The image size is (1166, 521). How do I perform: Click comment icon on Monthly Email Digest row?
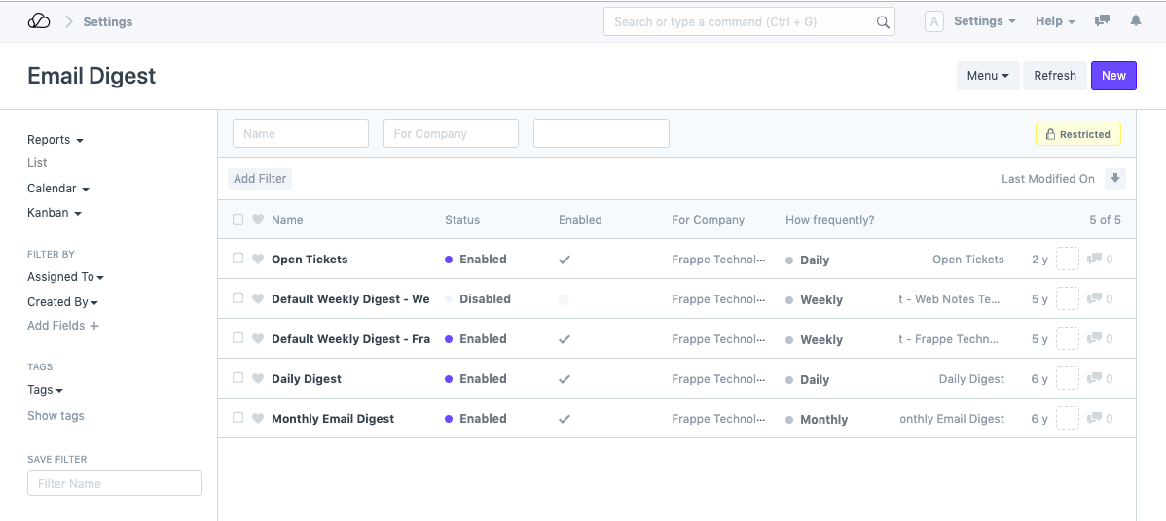coord(1094,419)
